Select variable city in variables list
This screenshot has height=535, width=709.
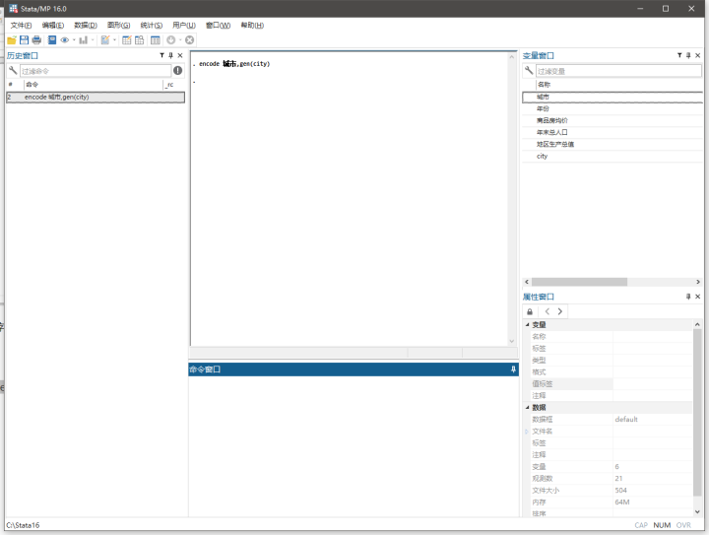pos(612,156)
